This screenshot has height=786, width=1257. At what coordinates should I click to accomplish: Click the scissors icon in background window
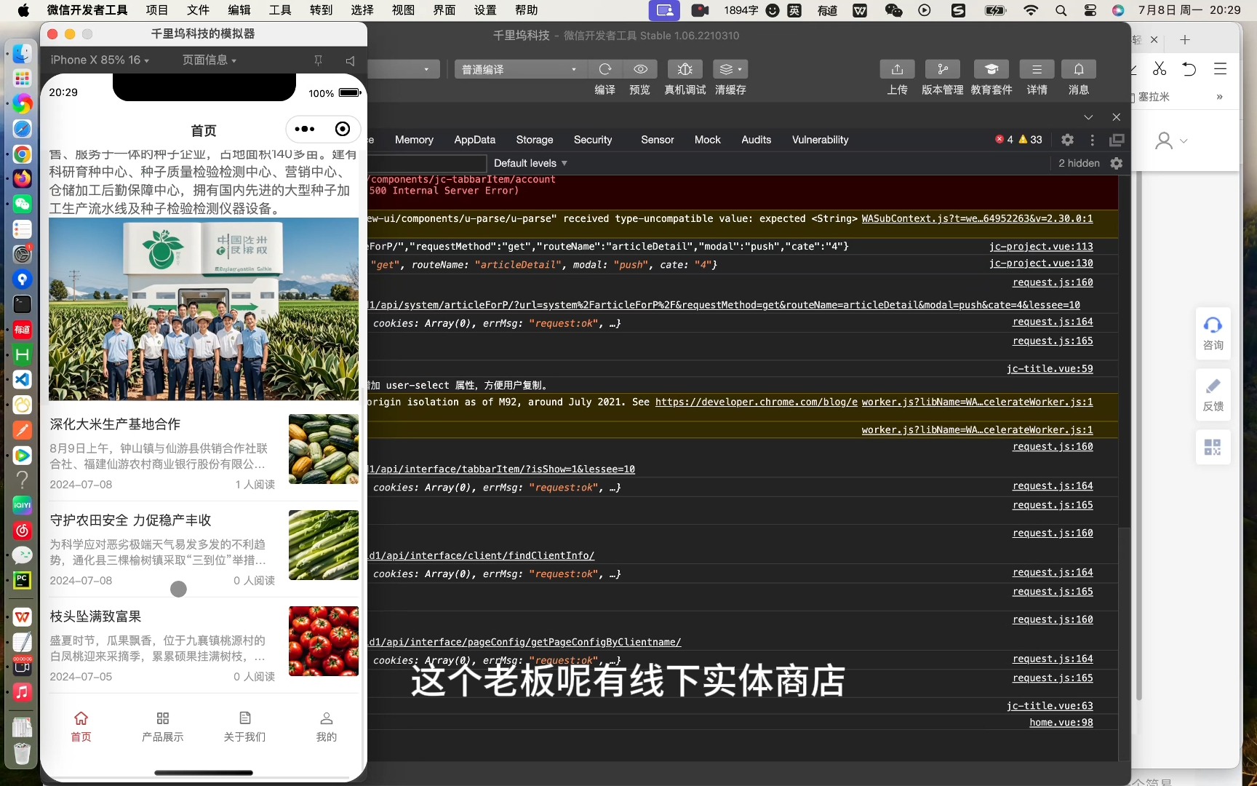click(x=1160, y=69)
